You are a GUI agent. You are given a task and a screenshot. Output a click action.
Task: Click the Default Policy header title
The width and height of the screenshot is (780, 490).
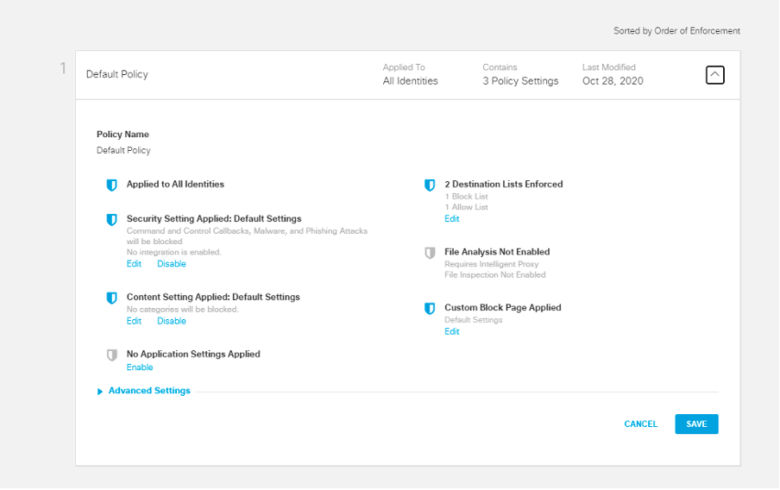tap(117, 74)
